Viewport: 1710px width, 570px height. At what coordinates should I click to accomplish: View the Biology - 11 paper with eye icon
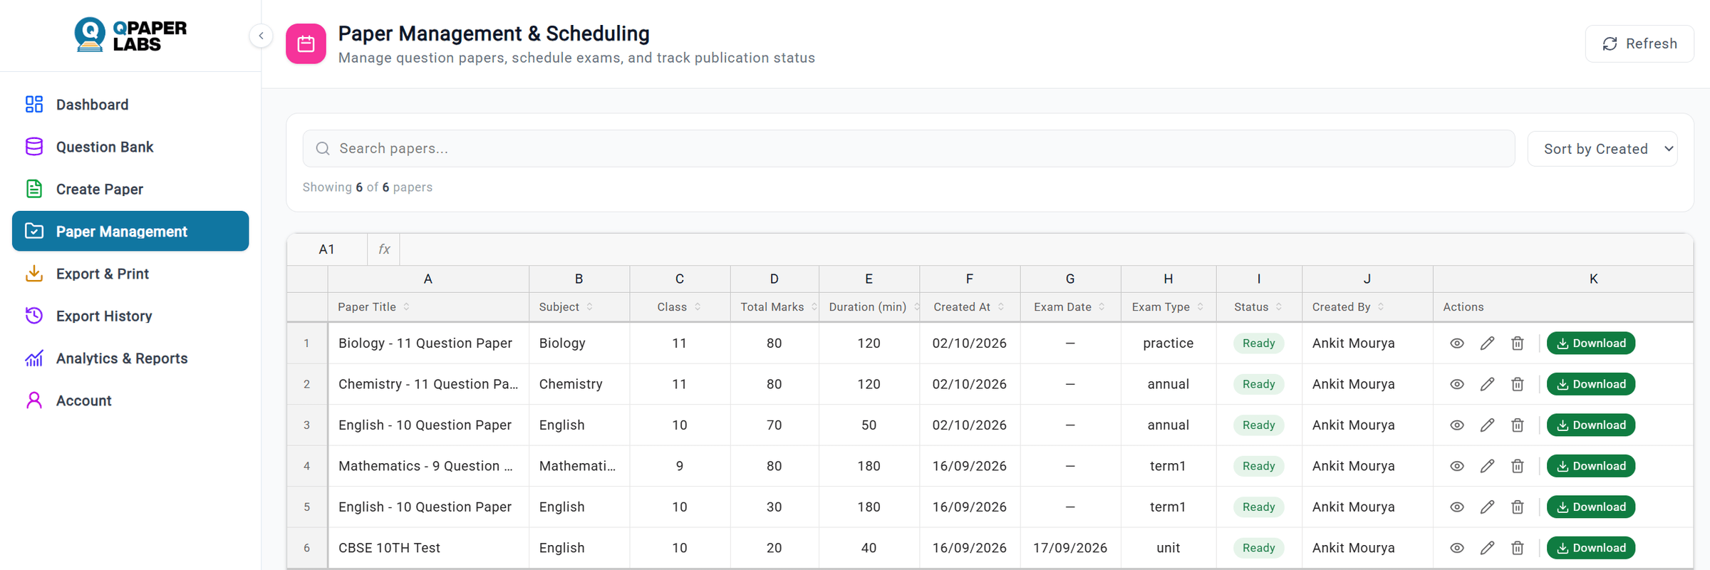pos(1457,343)
